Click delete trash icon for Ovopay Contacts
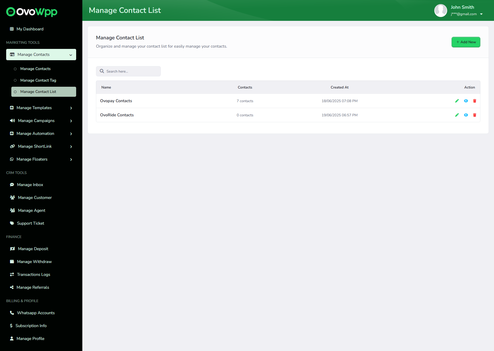Viewport: 494px width, 351px height. click(475, 101)
